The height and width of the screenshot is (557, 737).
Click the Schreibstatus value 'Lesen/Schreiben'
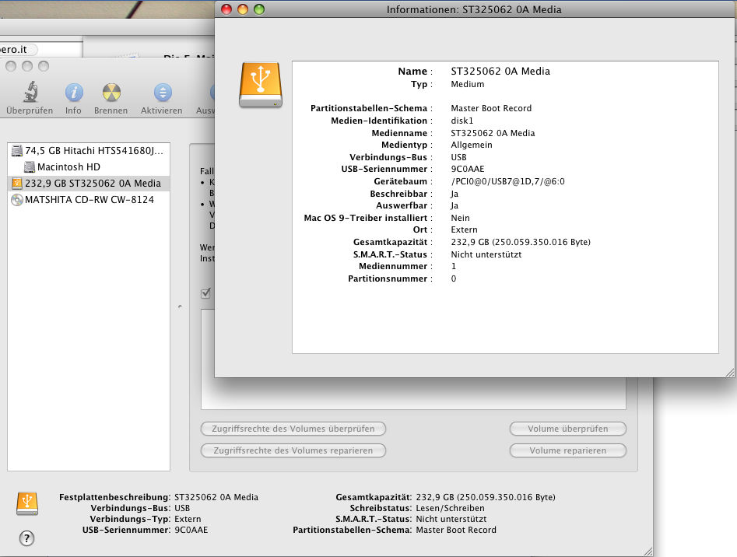[451, 508]
